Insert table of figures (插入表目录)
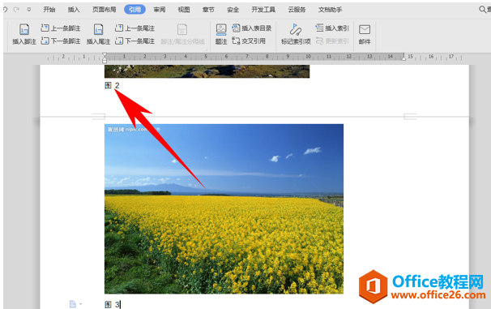The width and height of the screenshot is (491, 309). tap(252, 28)
